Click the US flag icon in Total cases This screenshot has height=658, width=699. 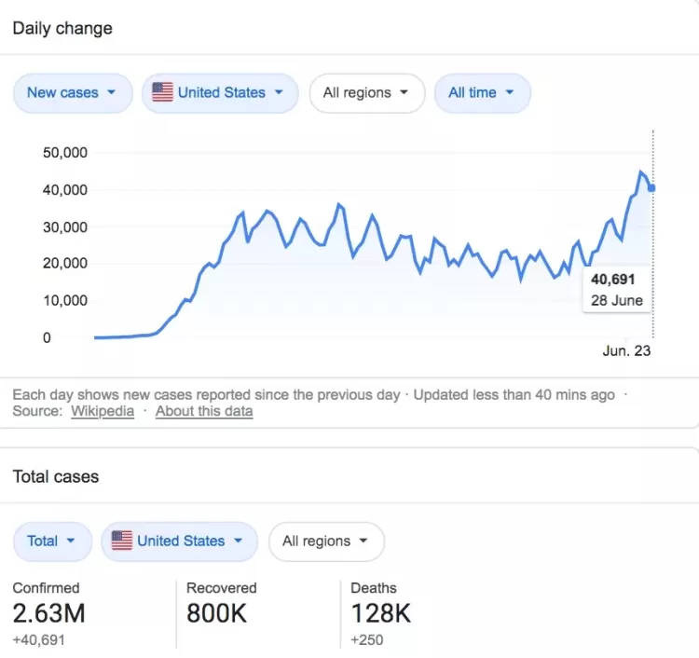(x=122, y=541)
